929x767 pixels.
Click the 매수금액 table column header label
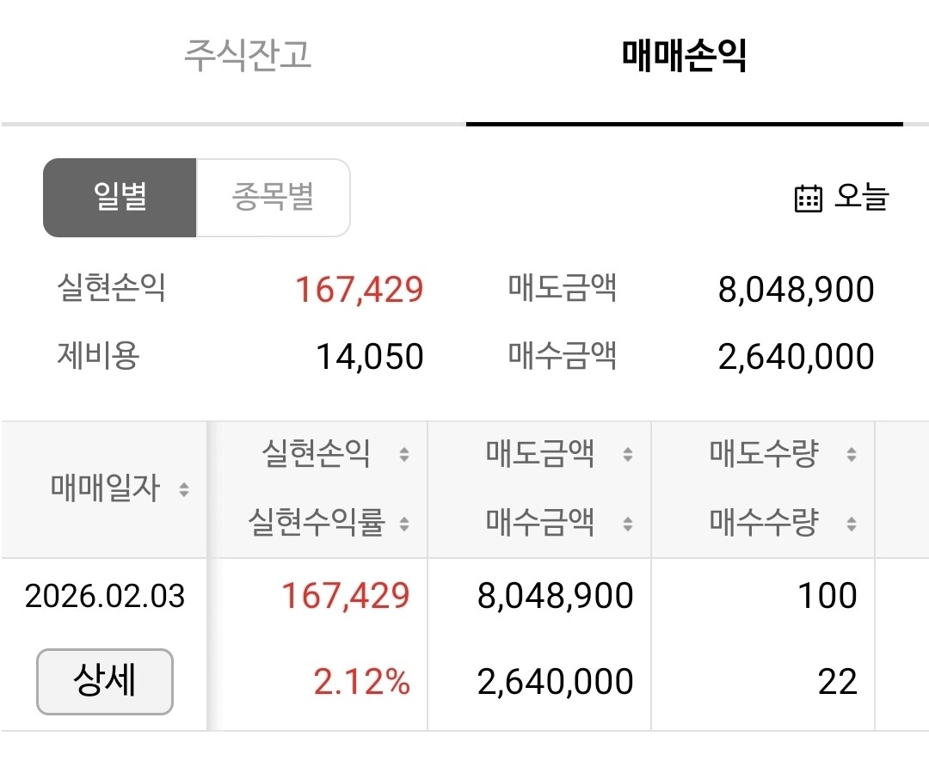tap(539, 523)
